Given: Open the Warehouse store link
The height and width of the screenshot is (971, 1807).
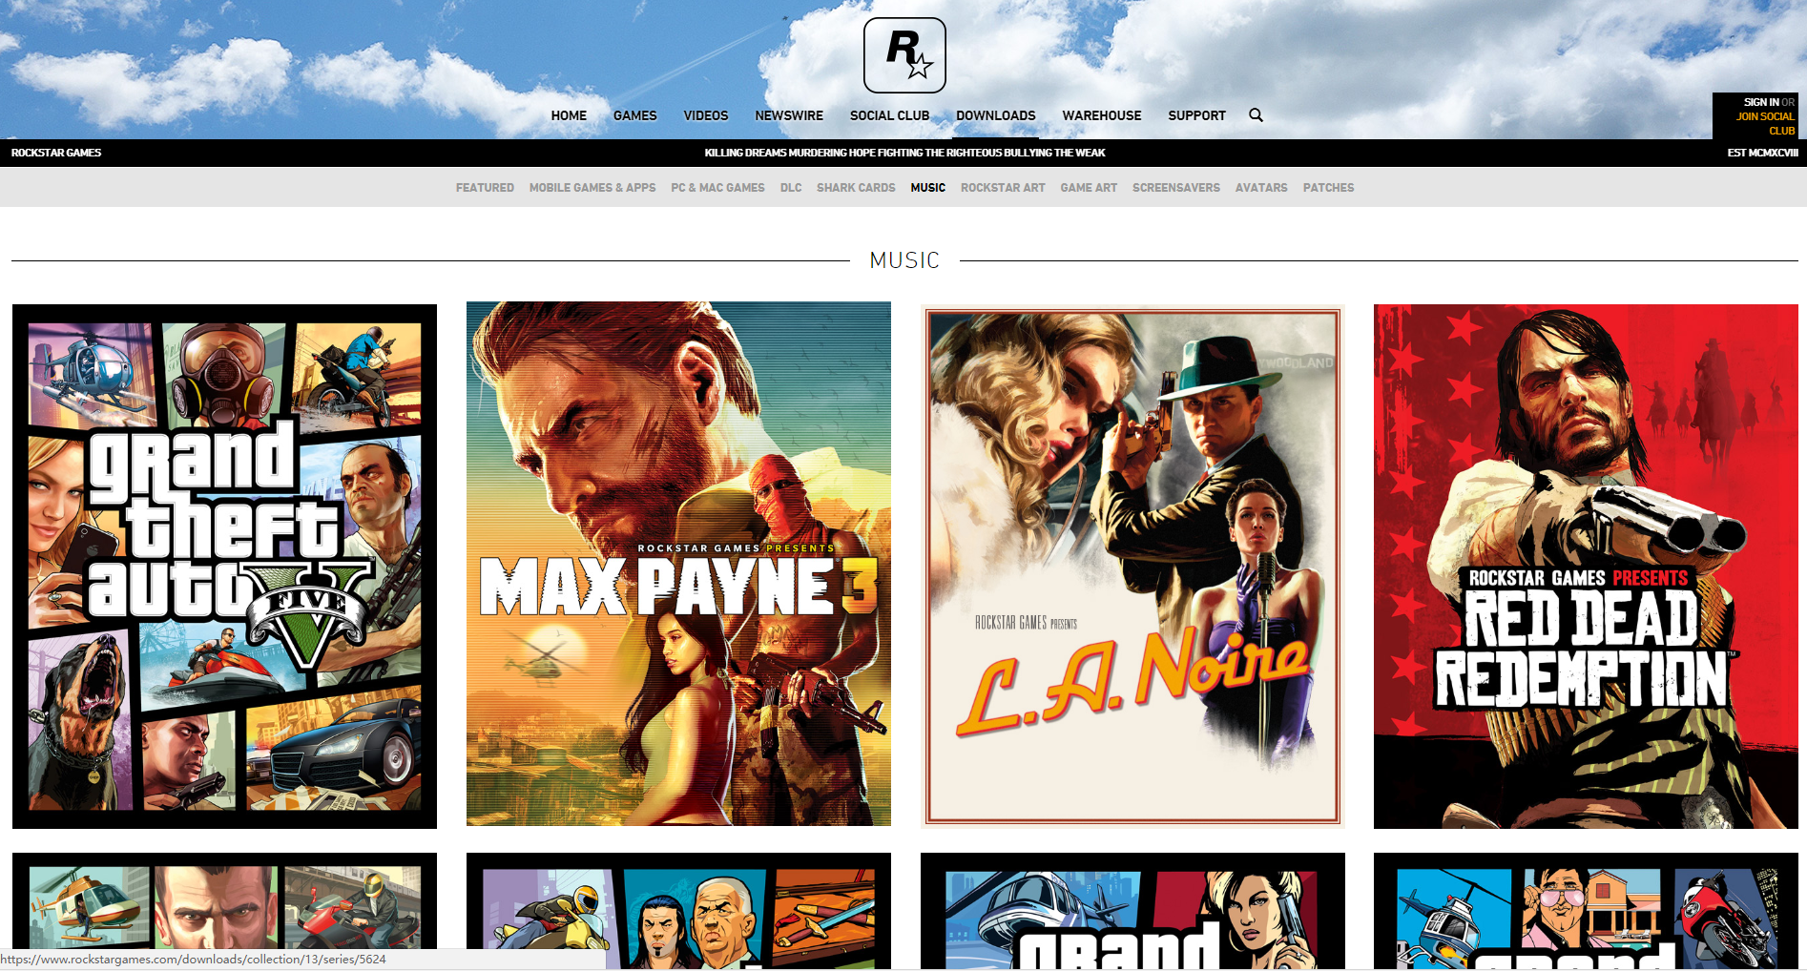Looking at the screenshot, I should click(1102, 115).
